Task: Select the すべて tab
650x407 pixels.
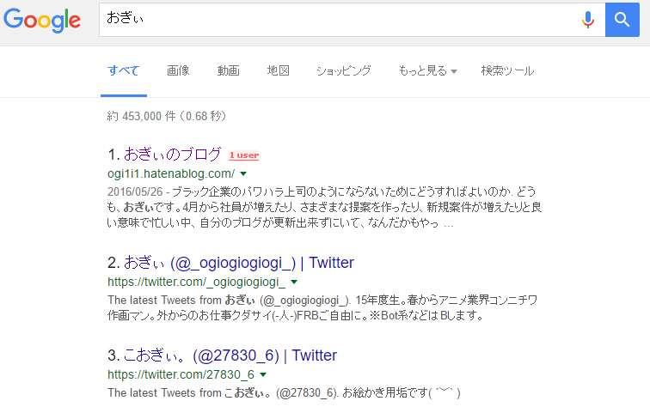Action: tap(124, 70)
